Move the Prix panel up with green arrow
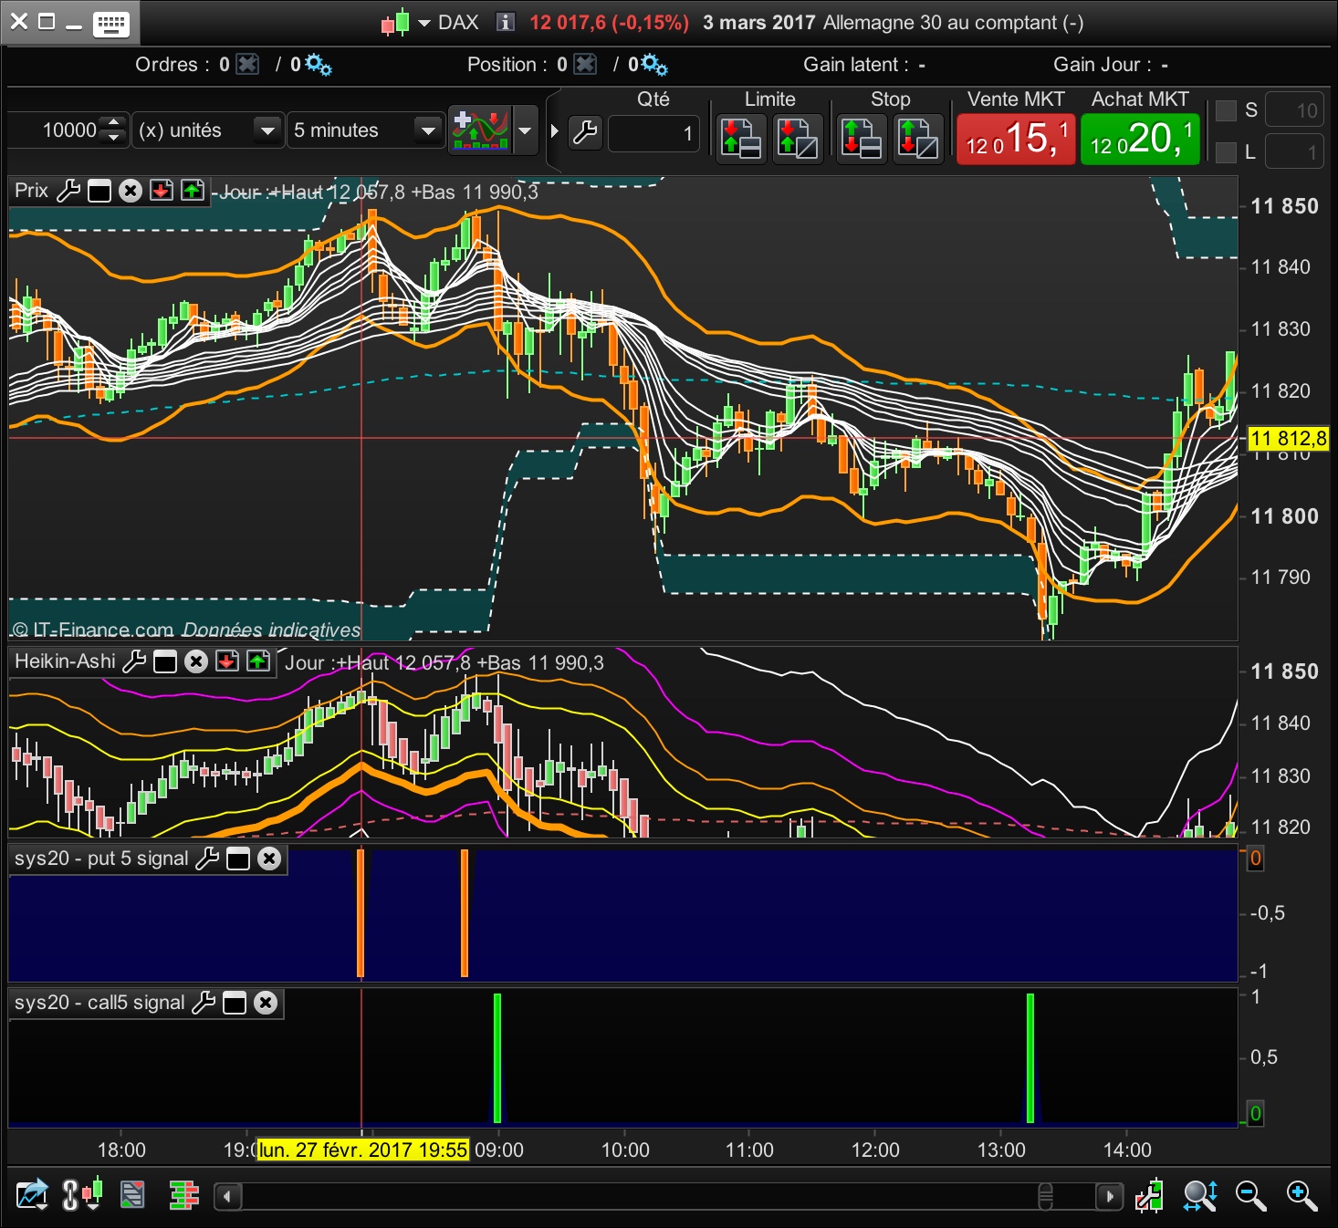The width and height of the screenshot is (1338, 1228). pos(193,191)
